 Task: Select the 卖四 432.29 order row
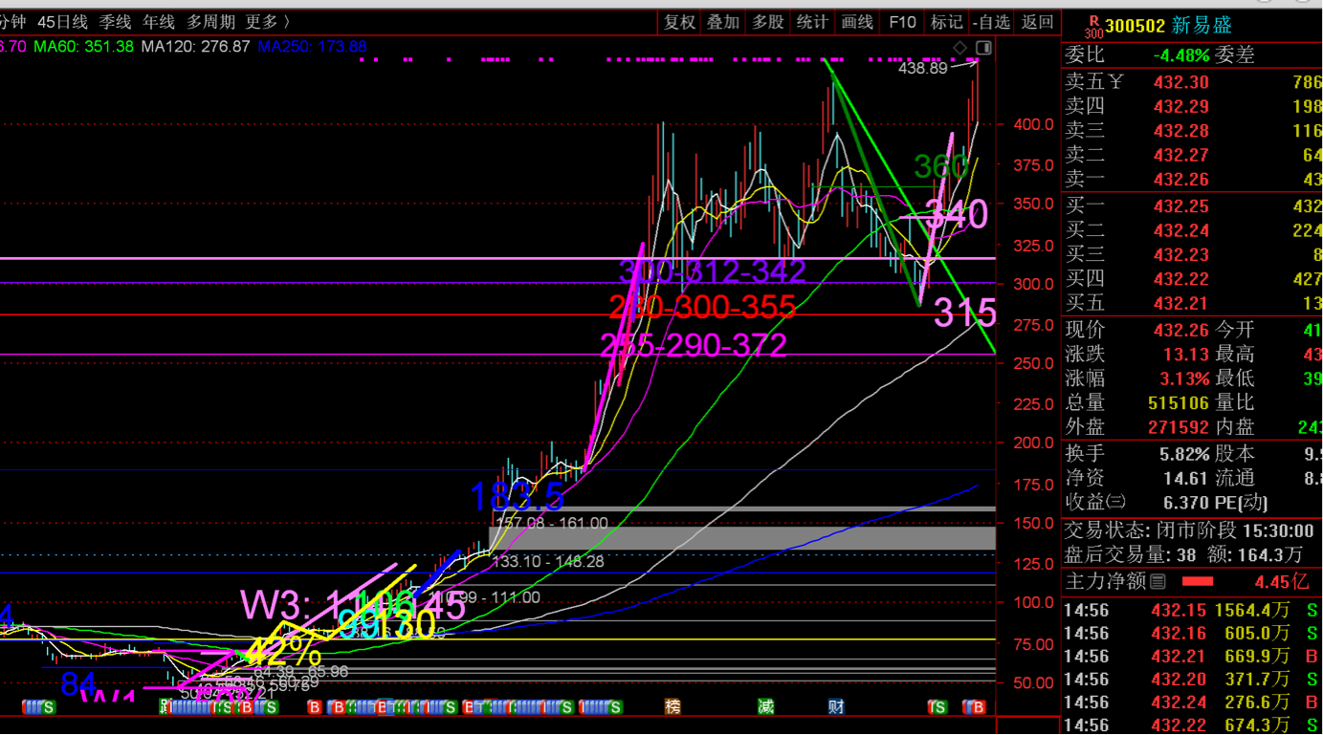[1193, 107]
